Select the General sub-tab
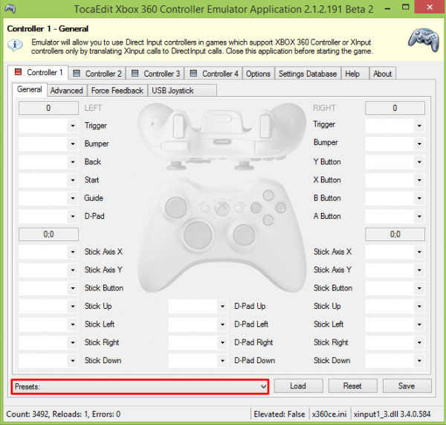 (x=30, y=89)
